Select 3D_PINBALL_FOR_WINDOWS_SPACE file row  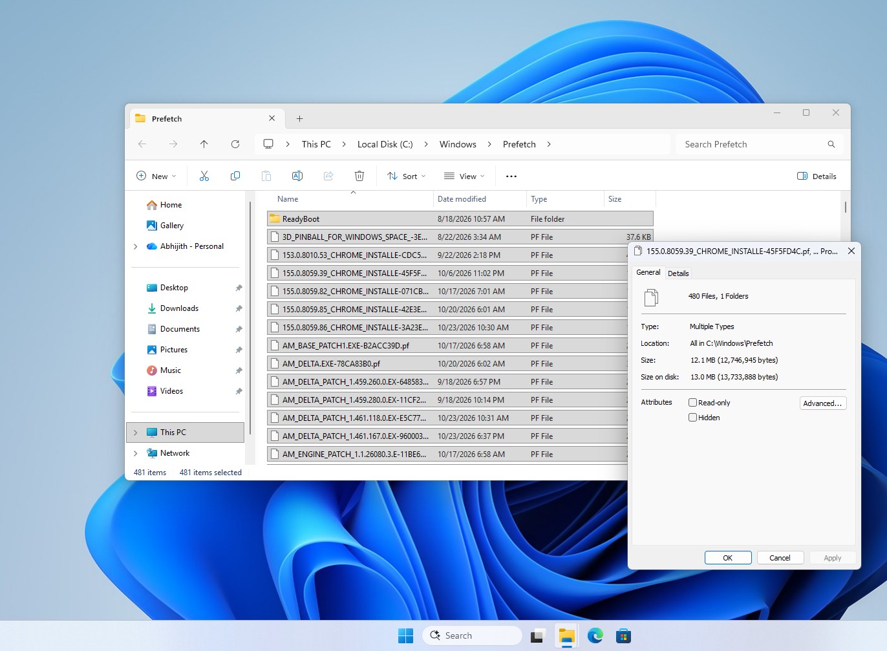coord(460,237)
